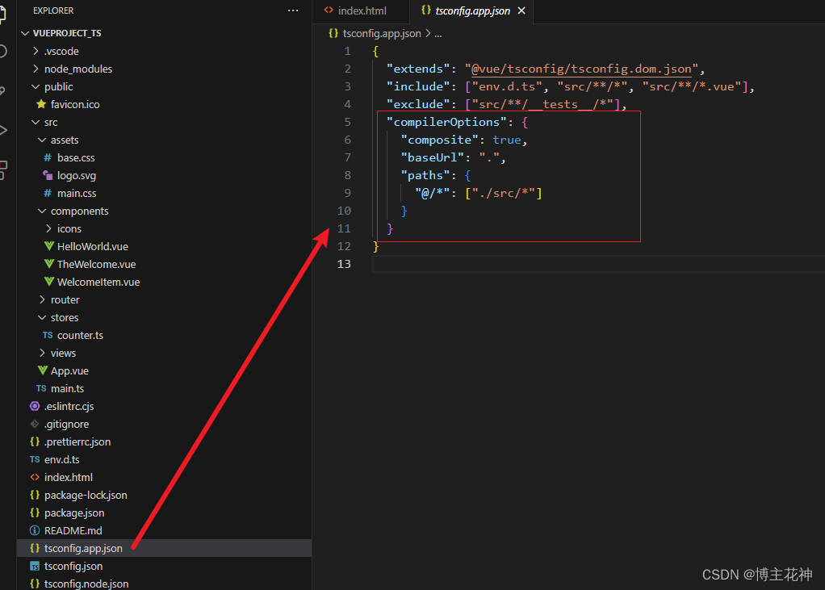Expand the icons folder
The width and height of the screenshot is (825, 590).
48,228
